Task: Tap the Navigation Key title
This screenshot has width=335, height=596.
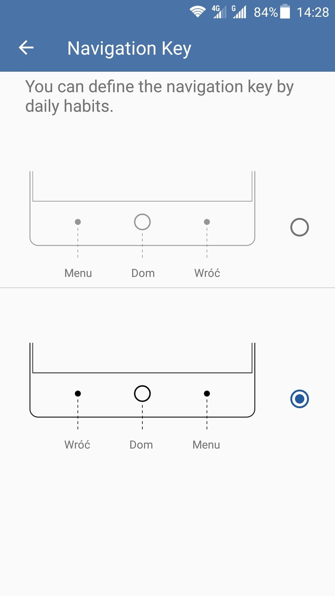Action: (x=129, y=48)
